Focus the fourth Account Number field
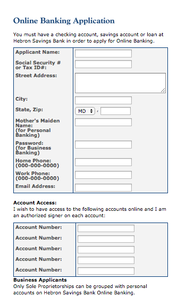Viewport: 194px width, 296px height. point(106,260)
